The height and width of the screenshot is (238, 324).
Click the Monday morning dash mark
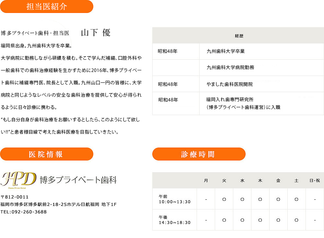206,199
